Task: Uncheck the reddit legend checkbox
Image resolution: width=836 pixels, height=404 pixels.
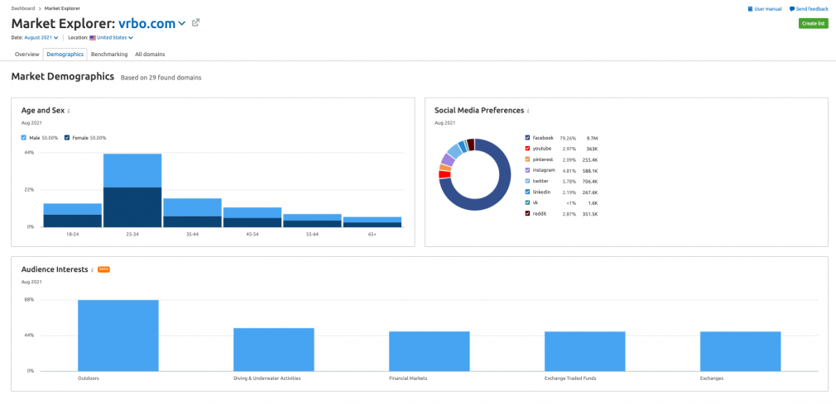Action: (527, 214)
